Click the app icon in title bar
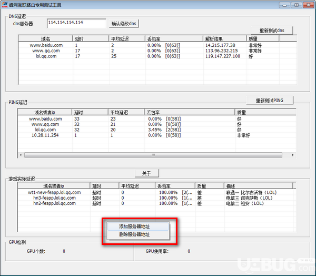Viewport: 316px width, 276px height. 4,4
